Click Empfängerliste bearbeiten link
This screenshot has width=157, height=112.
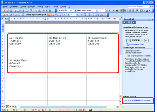pos(142,56)
